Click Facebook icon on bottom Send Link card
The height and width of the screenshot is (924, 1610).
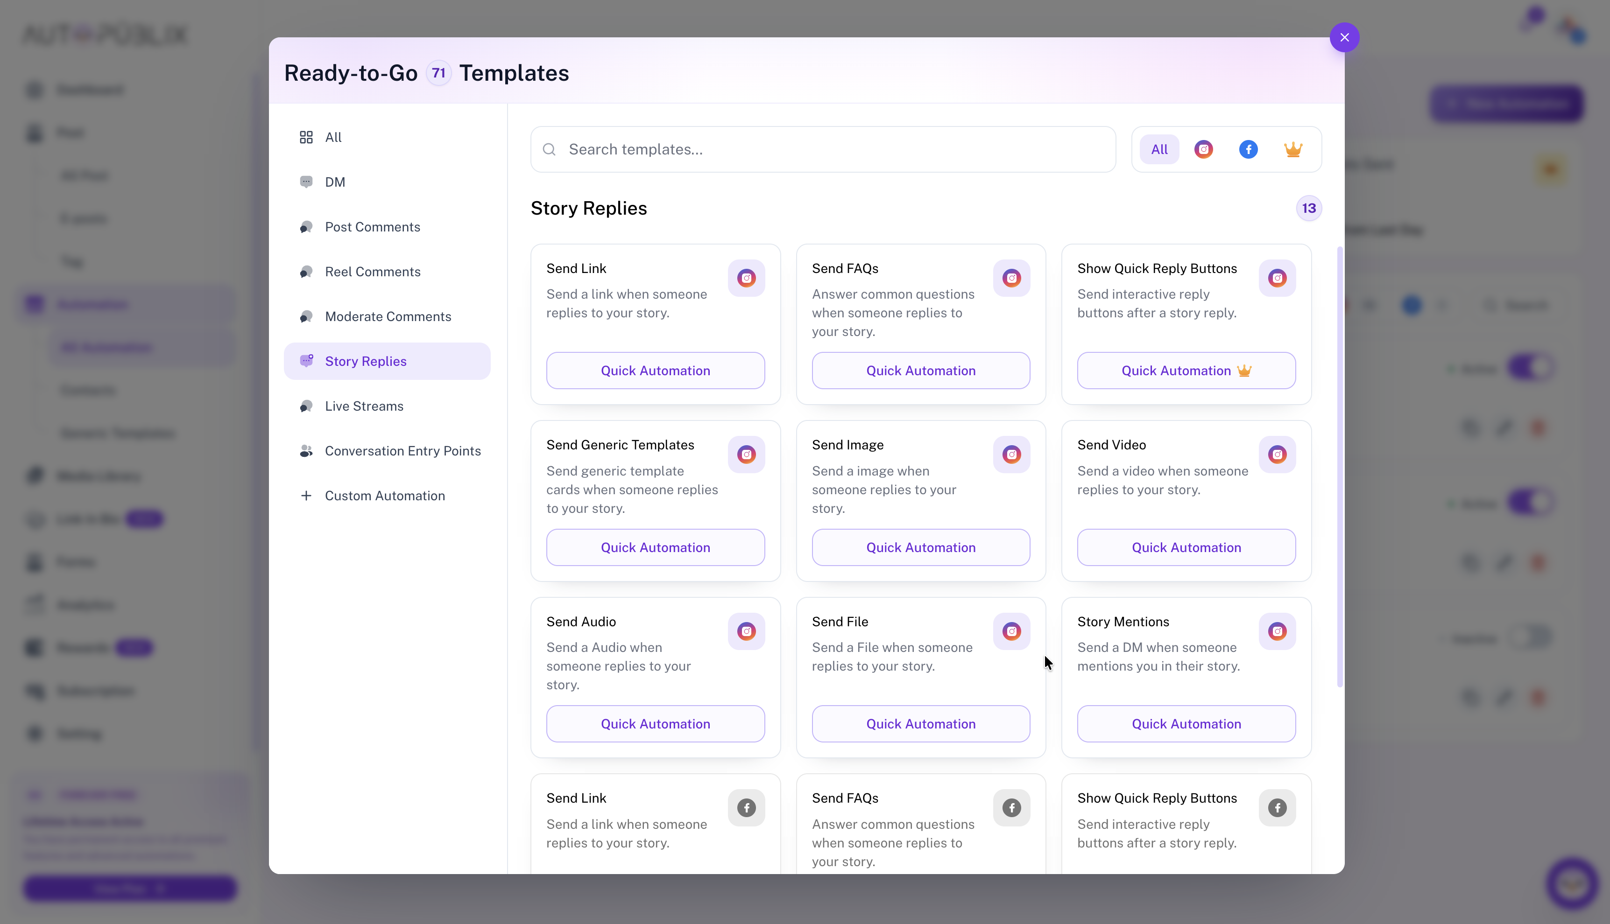[x=746, y=808]
